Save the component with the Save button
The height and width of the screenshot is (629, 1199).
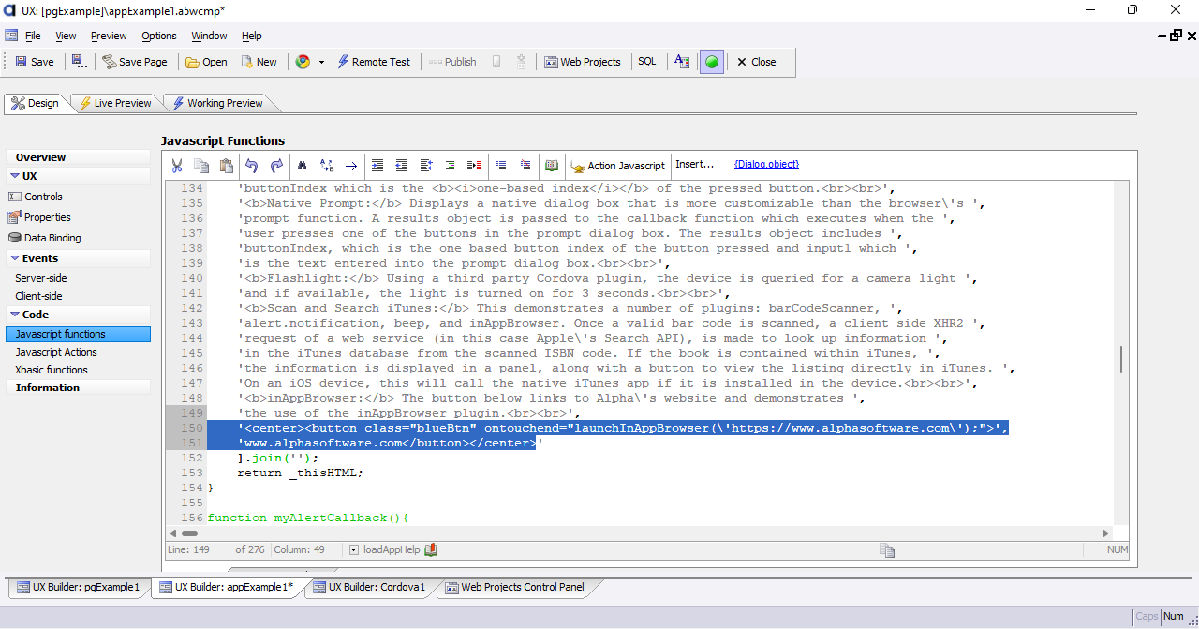(35, 62)
